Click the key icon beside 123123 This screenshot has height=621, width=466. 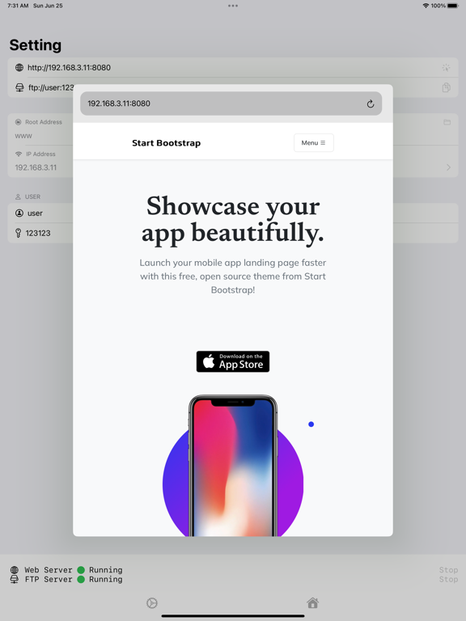19,233
